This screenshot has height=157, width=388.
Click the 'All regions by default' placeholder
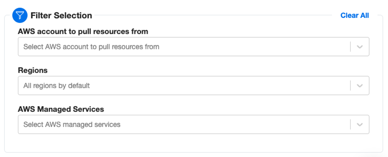tap(57, 86)
